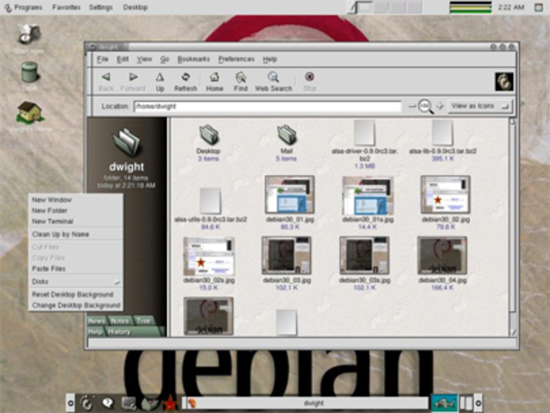The image size is (550, 413).
Task: Open the Bookmarks menu
Action: click(194, 59)
